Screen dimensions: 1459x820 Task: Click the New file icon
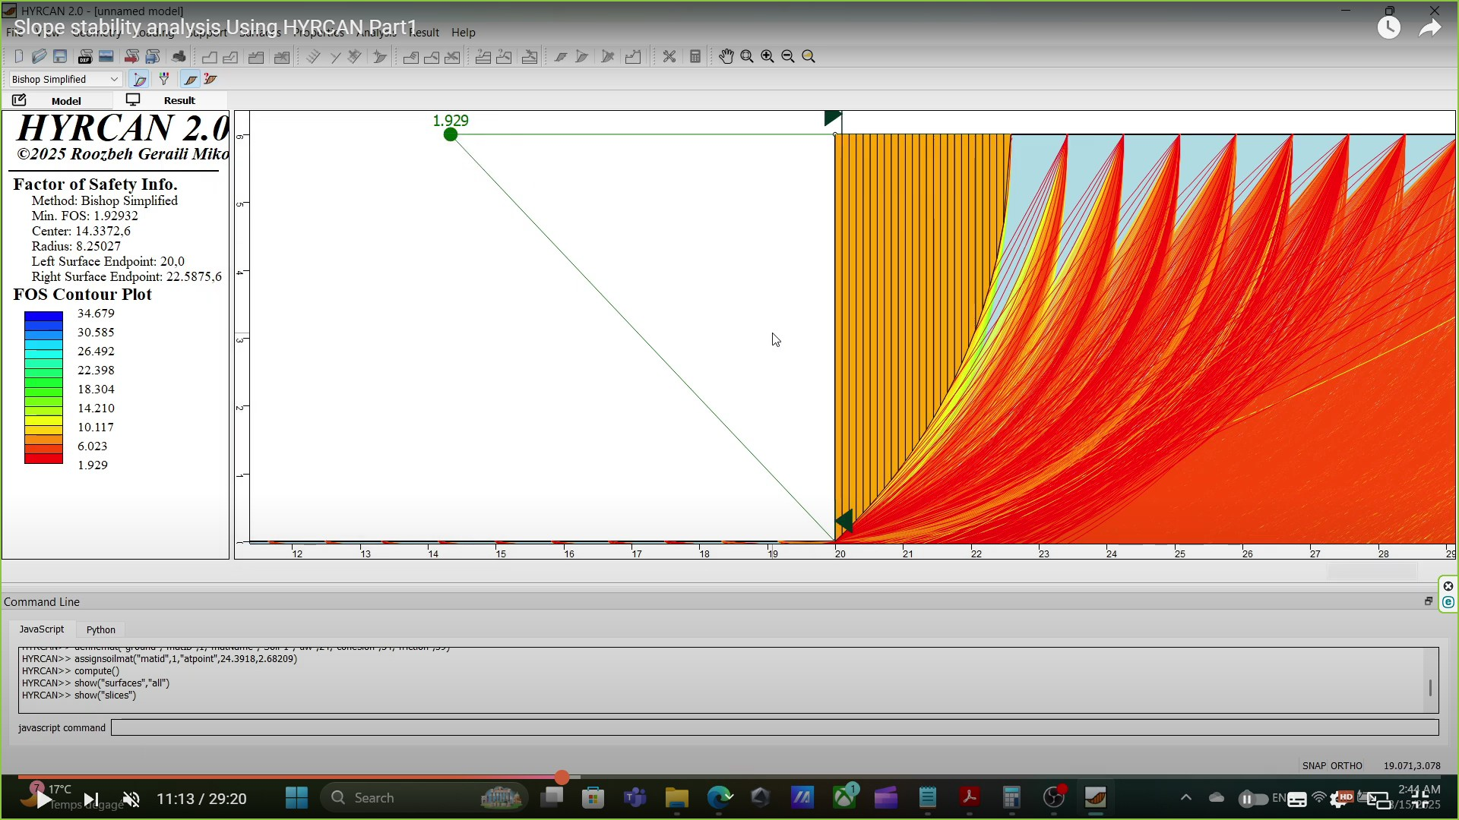[19, 56]
